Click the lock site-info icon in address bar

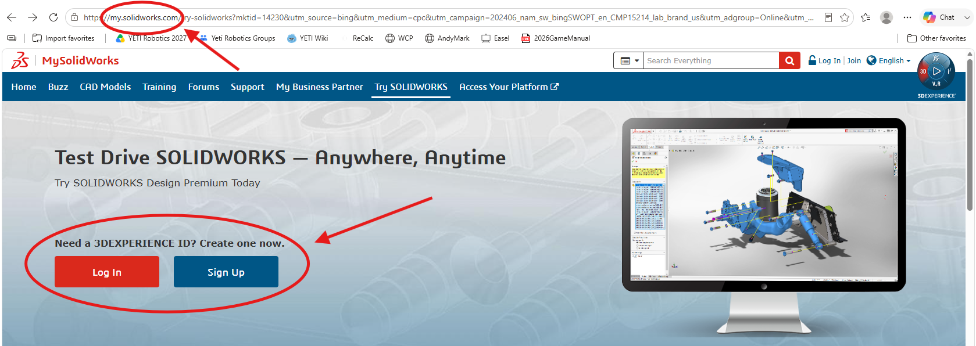[x=74, y=17]
